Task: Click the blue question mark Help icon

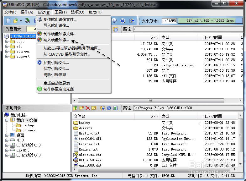Action: point(123,21)
